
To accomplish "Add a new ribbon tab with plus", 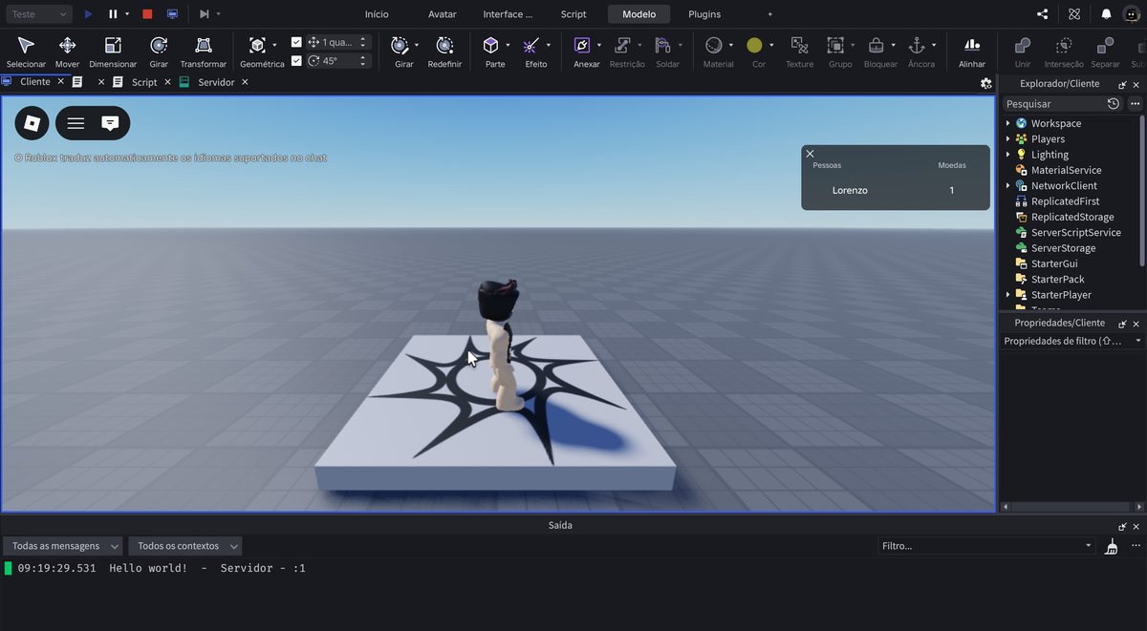I will click(770, 14).
